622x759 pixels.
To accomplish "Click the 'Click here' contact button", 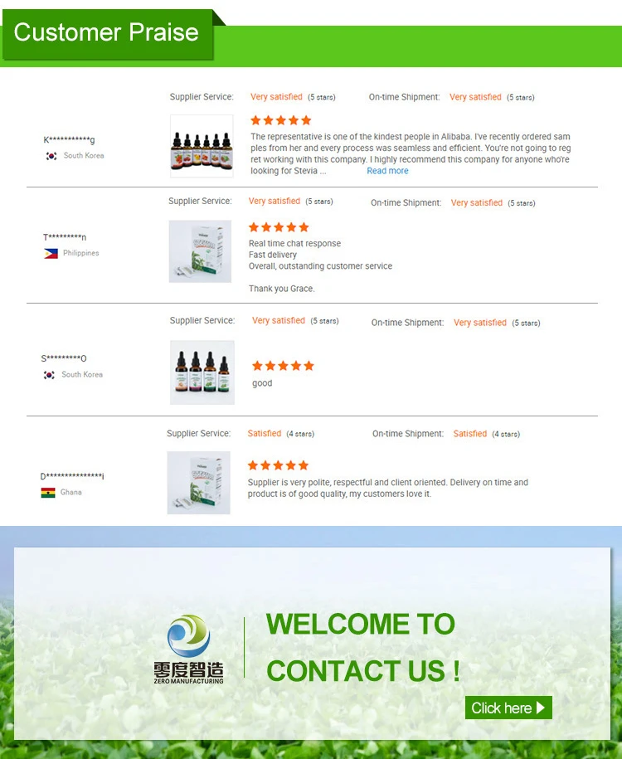I will click(x=508, y=708).
